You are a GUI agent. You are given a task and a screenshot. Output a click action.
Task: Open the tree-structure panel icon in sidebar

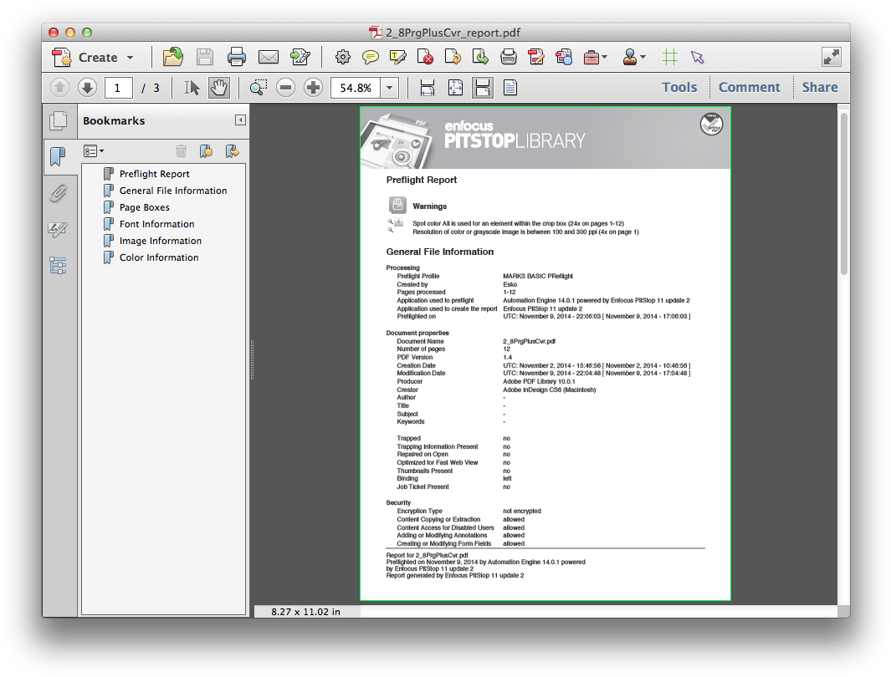point(59,265)
